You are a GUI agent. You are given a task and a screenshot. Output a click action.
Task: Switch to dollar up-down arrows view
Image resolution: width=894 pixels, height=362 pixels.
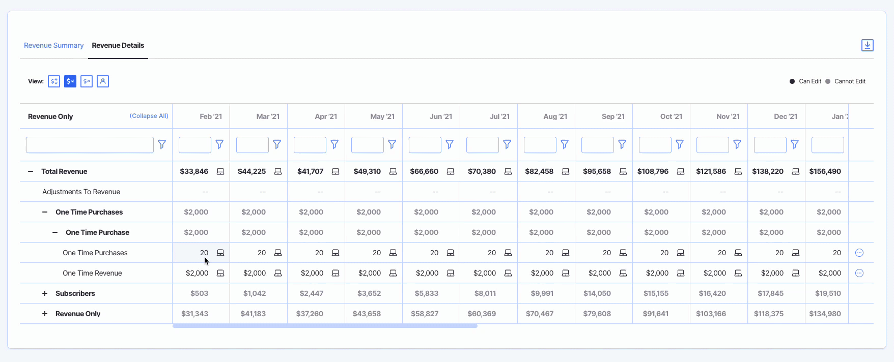click(54, 81)
